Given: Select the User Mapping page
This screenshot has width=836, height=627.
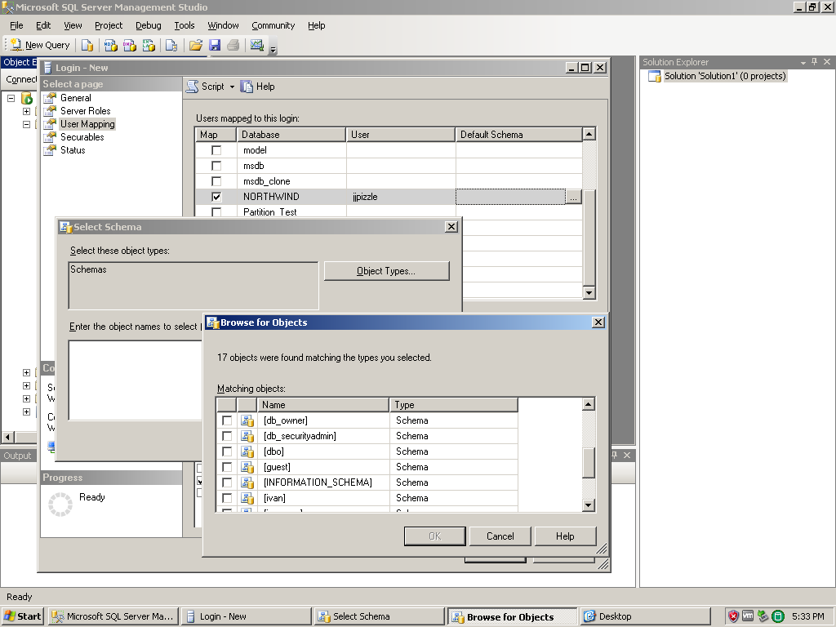Looking at the screenshot, I should (x=87, y=124).
